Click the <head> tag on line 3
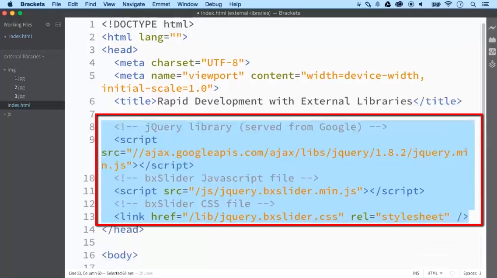Screen dimensions: 497x278 click(x=119, y=50)
